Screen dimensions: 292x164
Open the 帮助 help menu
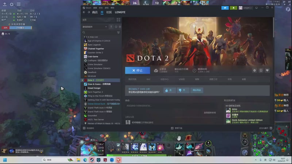[112, 8]
